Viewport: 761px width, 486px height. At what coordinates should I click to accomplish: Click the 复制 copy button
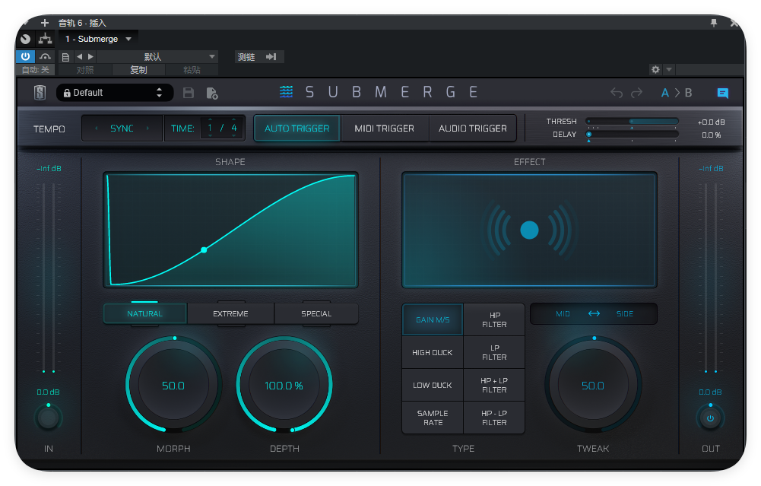pos(138,70)
